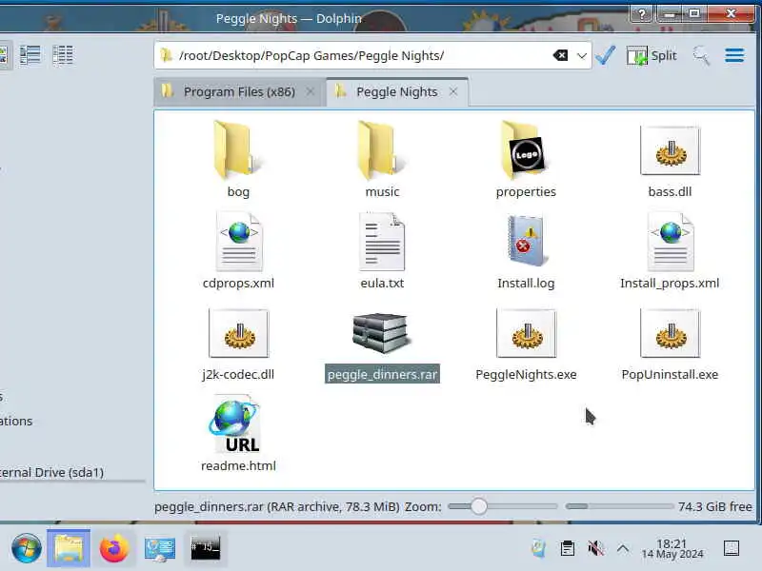Confirm the location path with checkmark
The image size is (762, 571).
point(606,55)
